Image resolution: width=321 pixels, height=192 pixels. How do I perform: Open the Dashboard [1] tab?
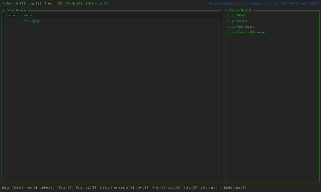(x=13, y=3)
